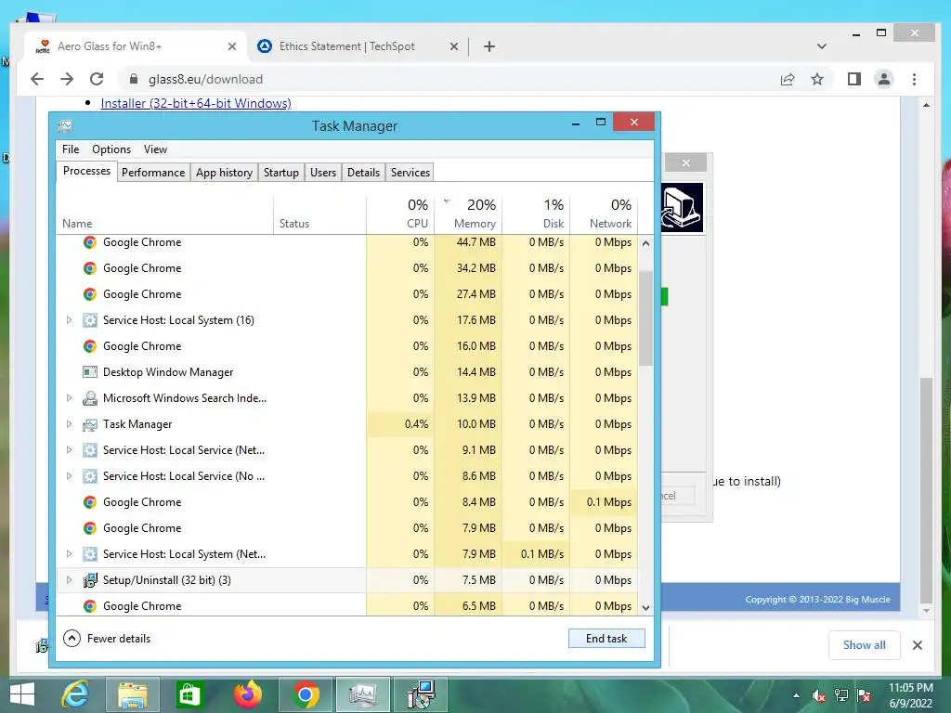
Task: Sort processes by Network column
Action: (604, 214)
